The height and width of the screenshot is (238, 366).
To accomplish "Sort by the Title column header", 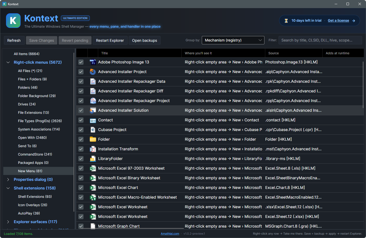I will [x=140, y=53].
